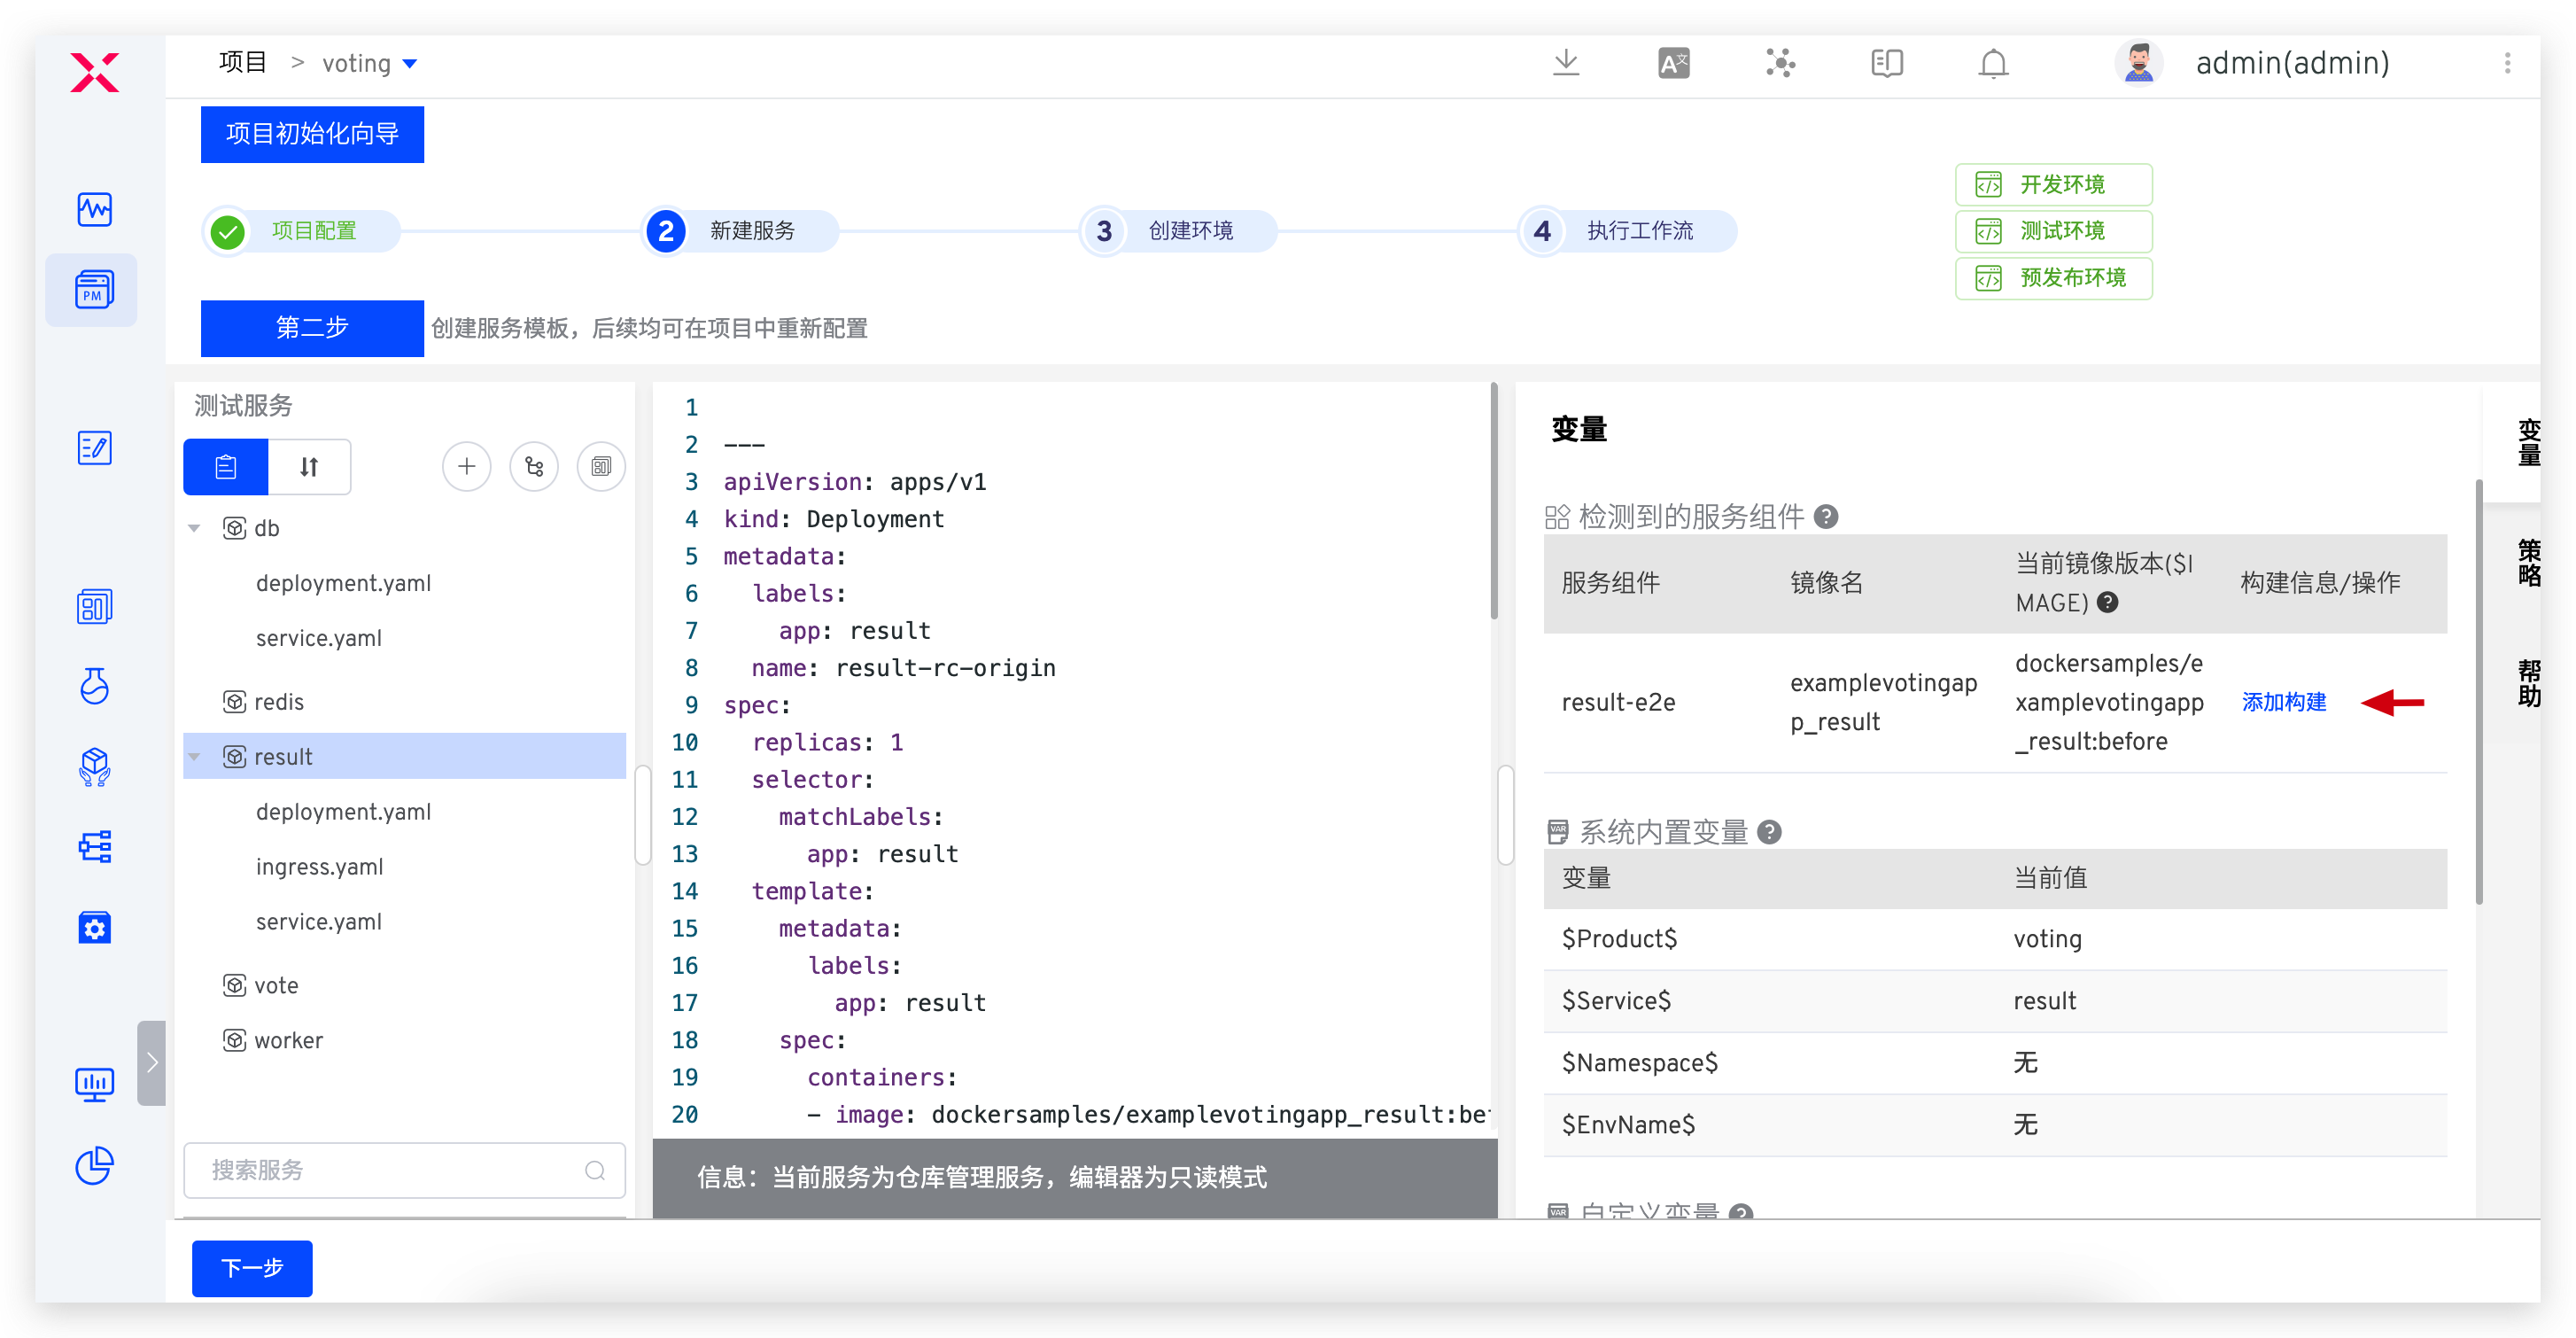Expand the left sidebar chevron handle

tap(151, 1062)
